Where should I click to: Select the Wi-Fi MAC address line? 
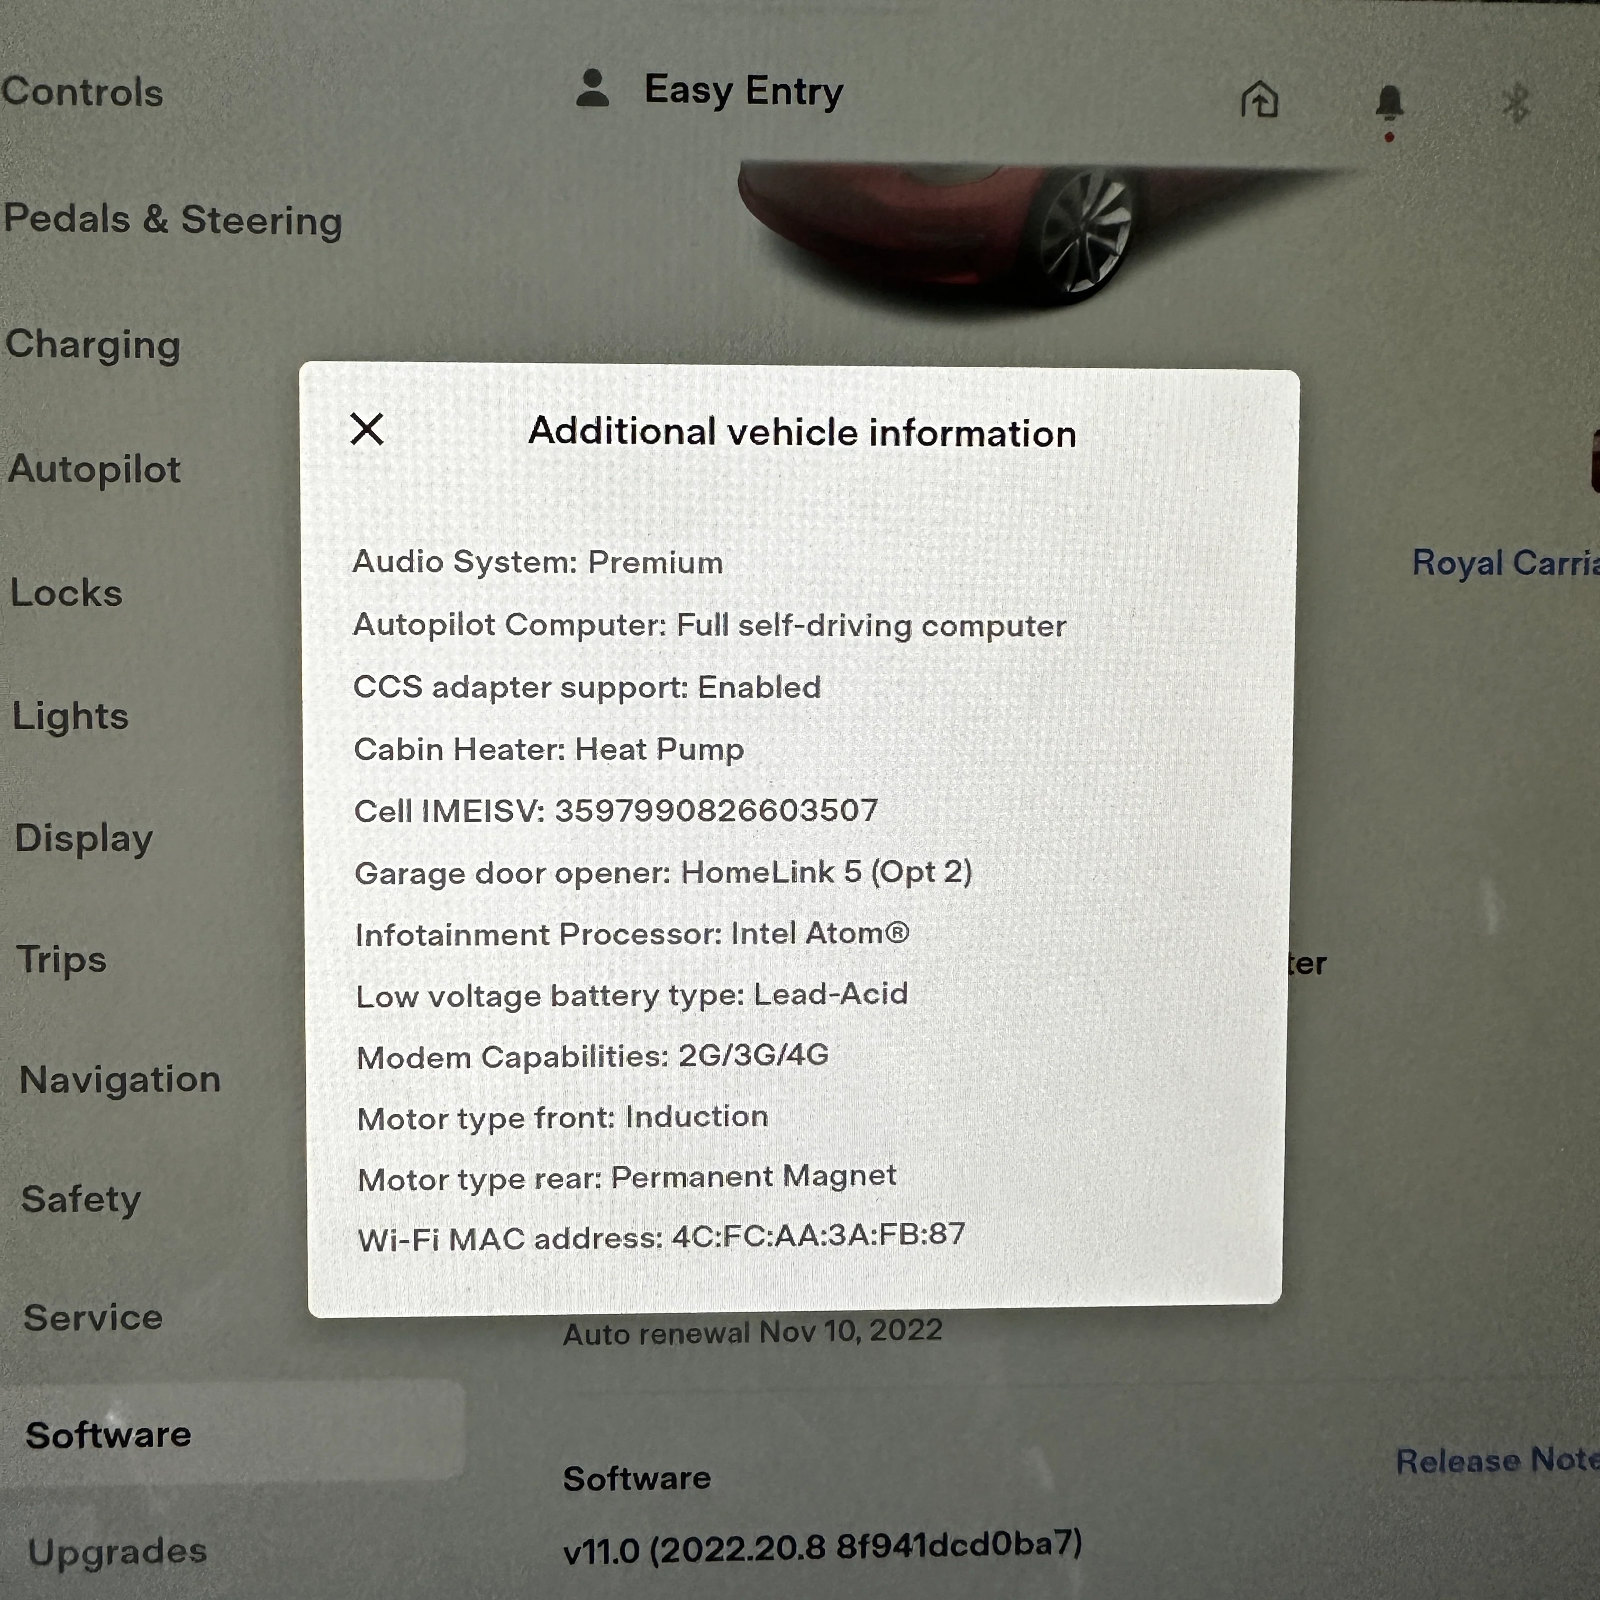tap(662, 1238)
